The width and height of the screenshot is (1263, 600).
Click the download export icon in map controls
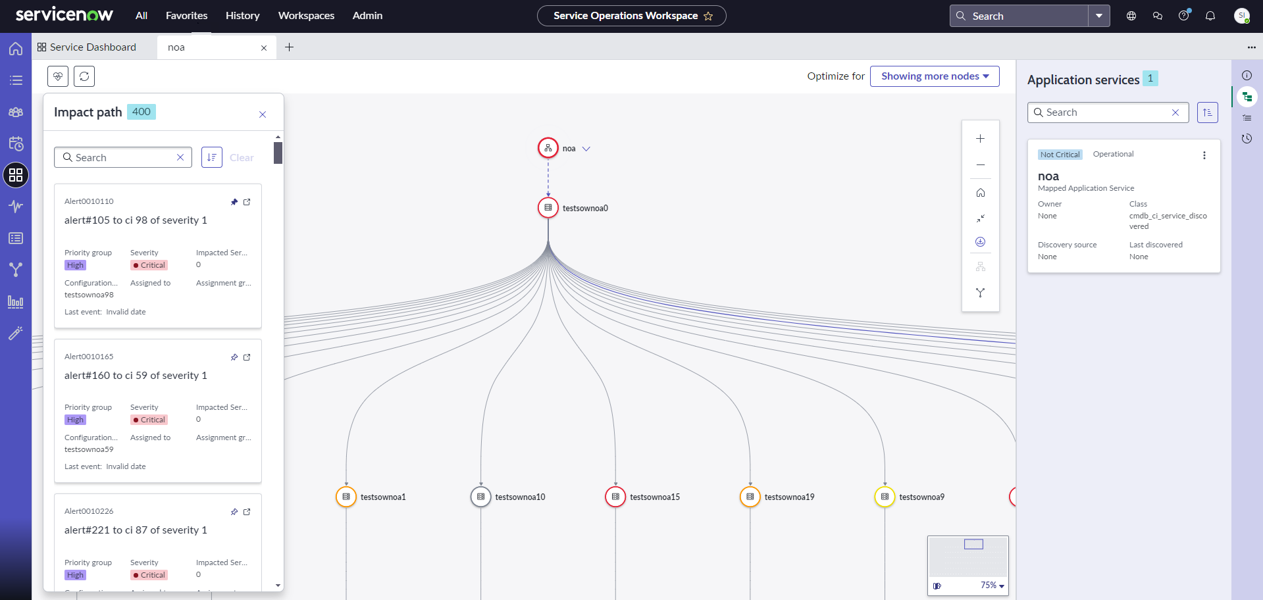981,242
